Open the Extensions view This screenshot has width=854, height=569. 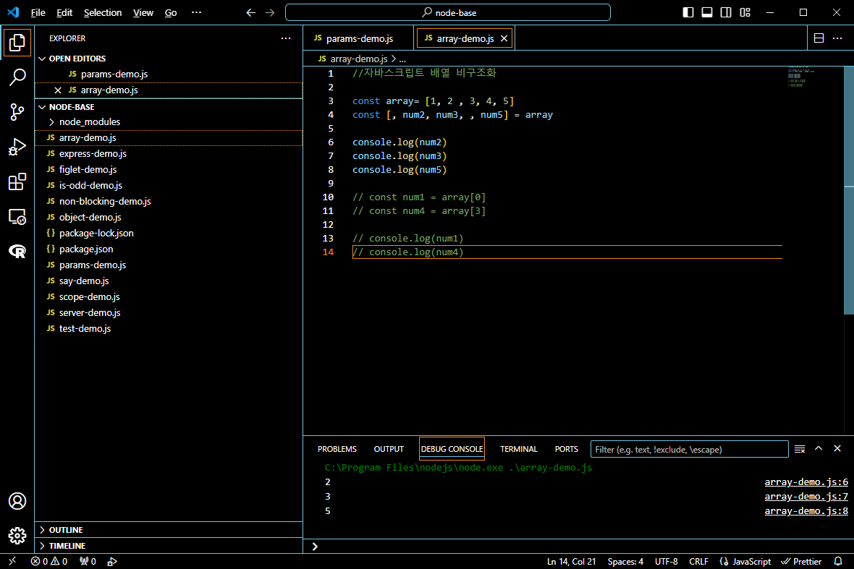(17, 181)
